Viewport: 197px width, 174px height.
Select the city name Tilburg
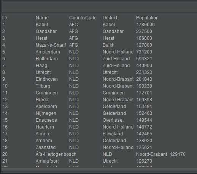pos(43,86)
